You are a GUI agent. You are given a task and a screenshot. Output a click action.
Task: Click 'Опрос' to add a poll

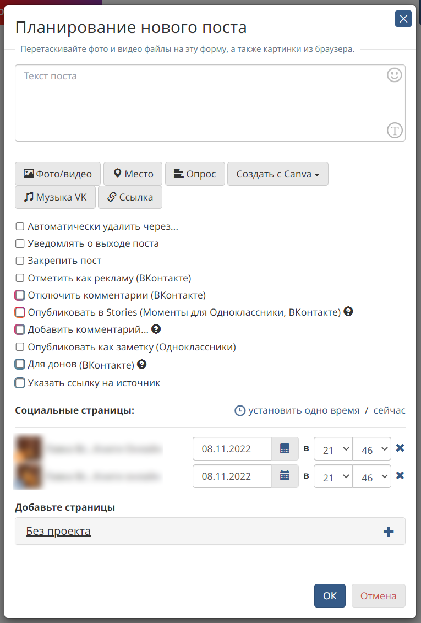(195, 174)
